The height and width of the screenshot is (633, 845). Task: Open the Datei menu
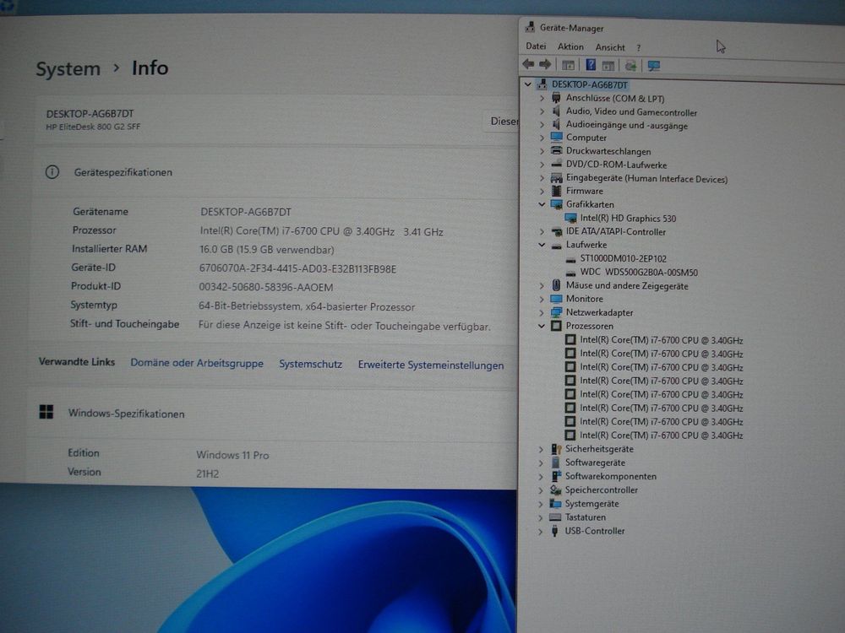tap(536, 46)
